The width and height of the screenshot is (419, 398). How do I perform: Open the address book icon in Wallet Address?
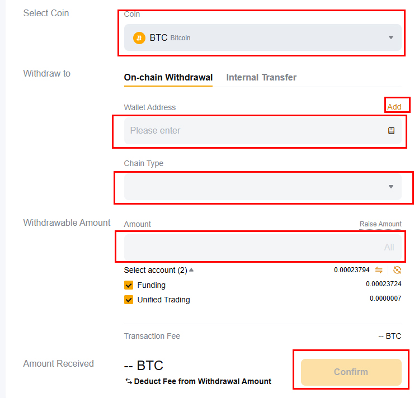click(391, 131)
